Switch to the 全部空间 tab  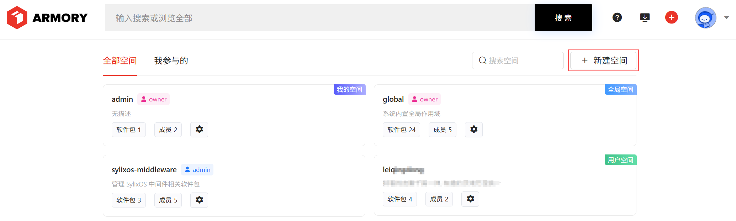pyautogui.click(x=120, y=61)
